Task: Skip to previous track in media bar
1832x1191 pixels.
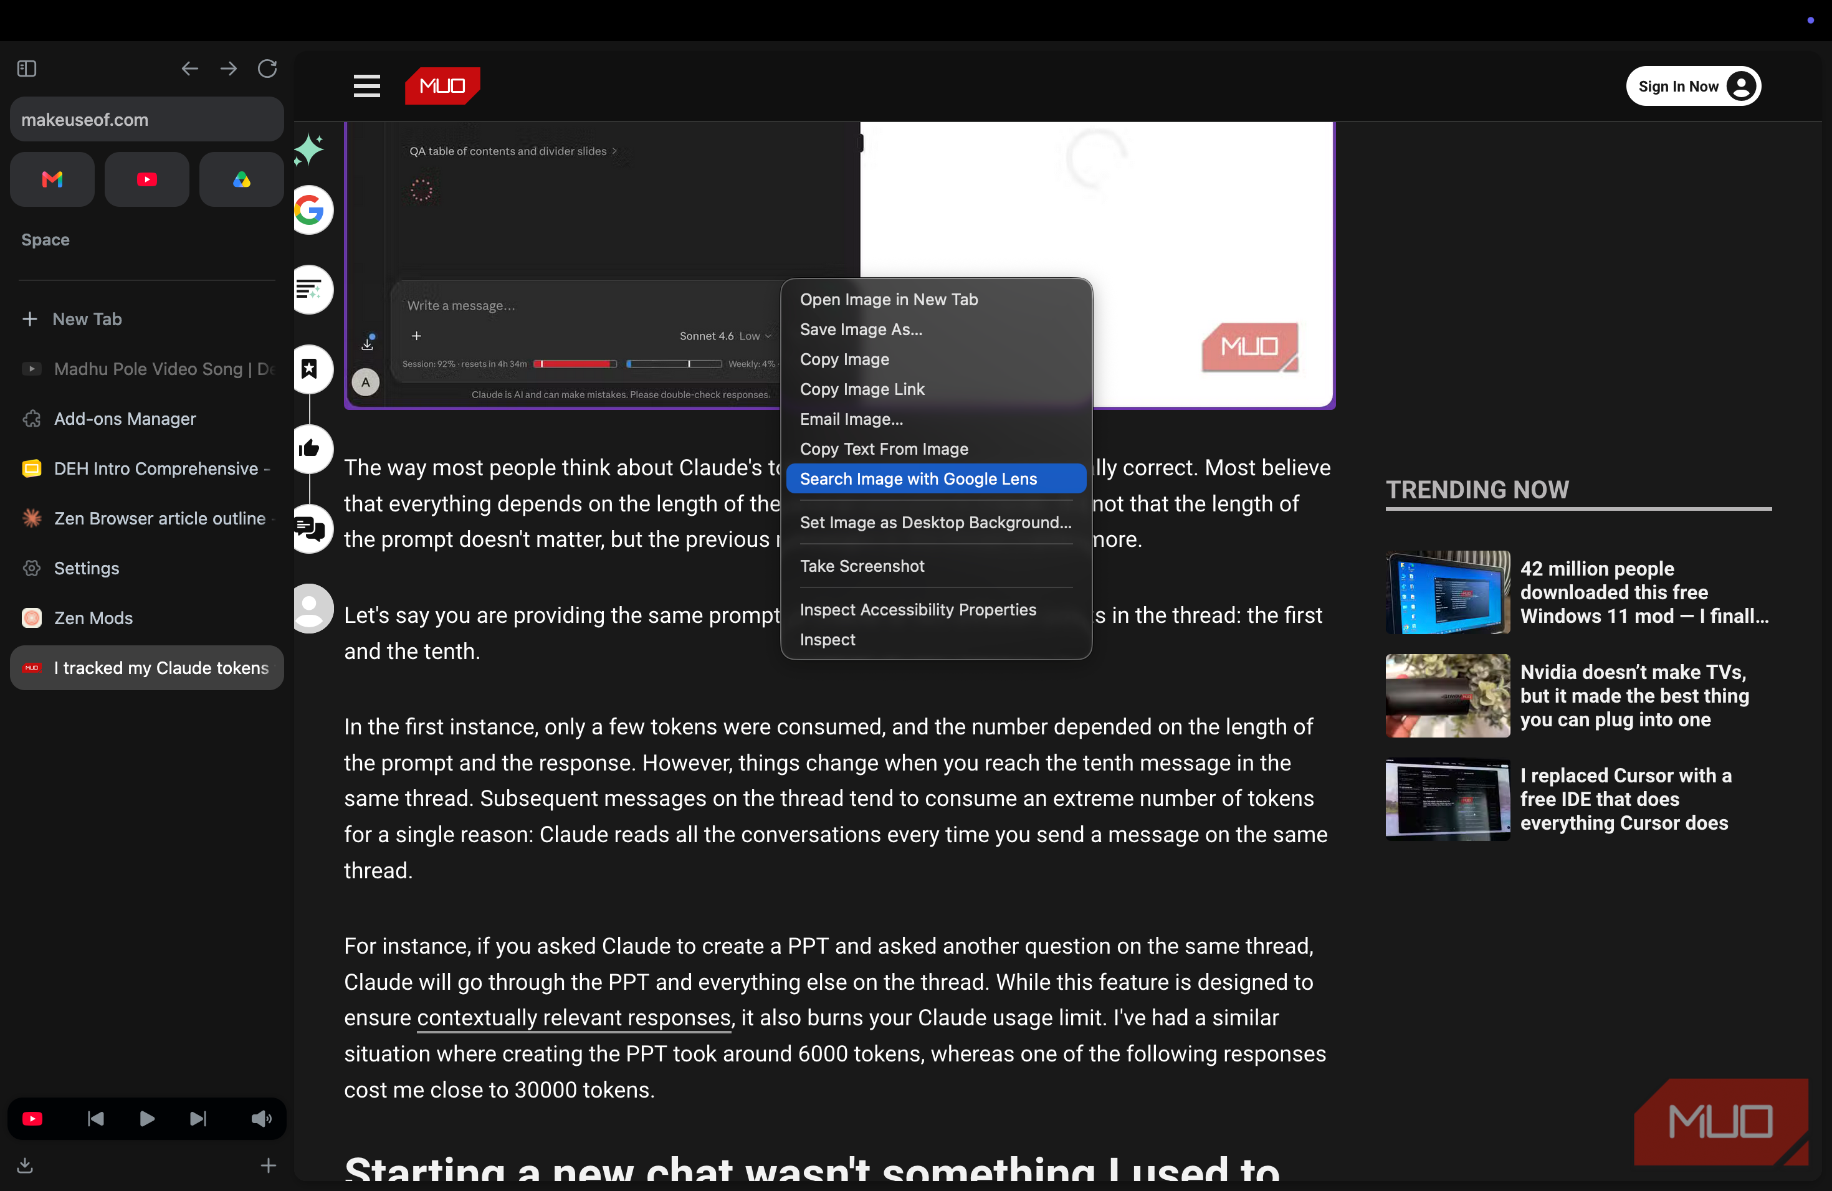Action: (95, 1119)
